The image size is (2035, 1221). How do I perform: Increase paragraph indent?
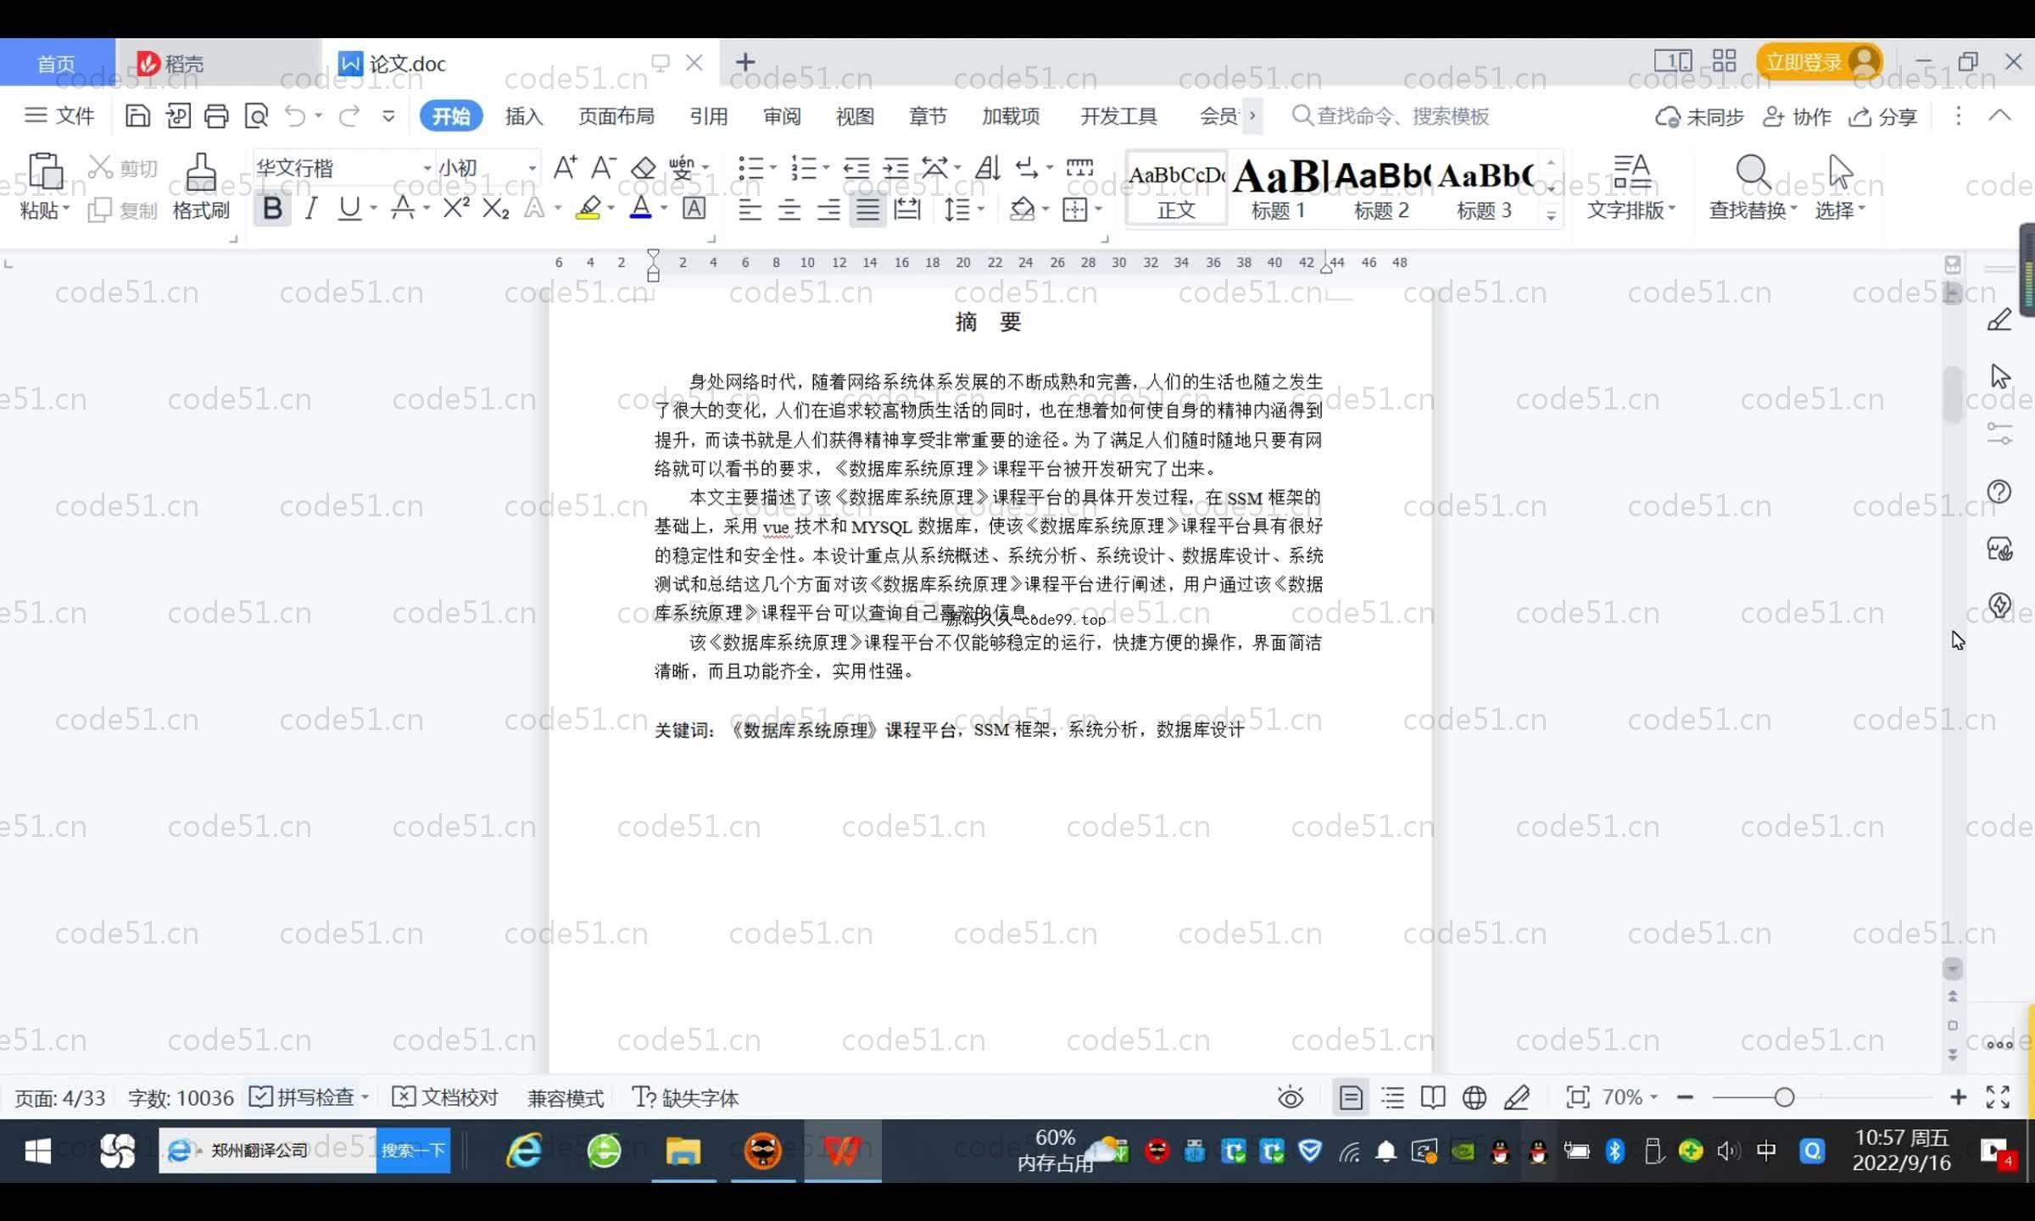[x=896, y=167]
